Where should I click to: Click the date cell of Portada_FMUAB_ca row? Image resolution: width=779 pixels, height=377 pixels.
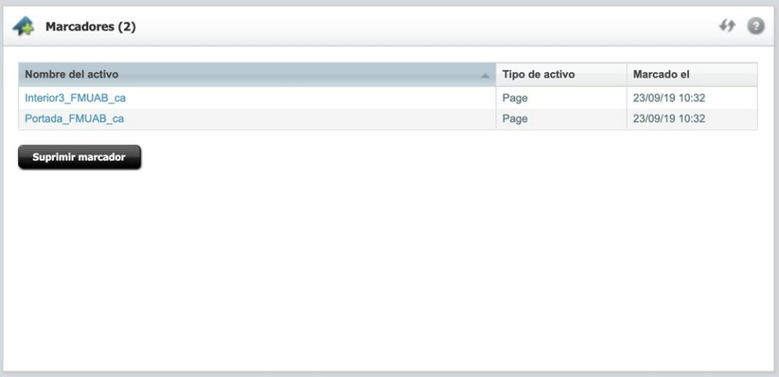coord(669,119)
